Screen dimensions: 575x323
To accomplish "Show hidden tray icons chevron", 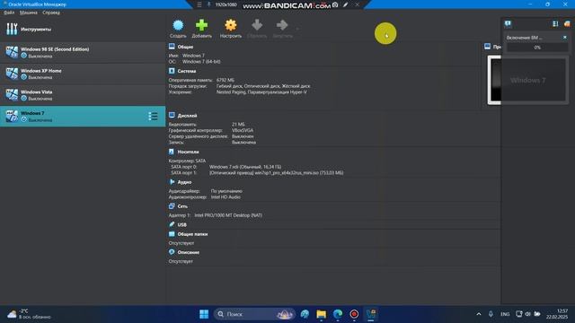I will coord(479,314).
